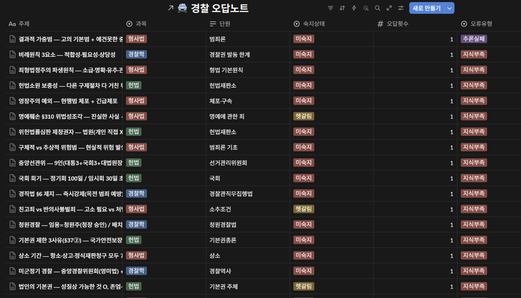Screen dimensions: 521x298
Task: Select 기본권총론 cell
Action: click(x=248, y=240)
